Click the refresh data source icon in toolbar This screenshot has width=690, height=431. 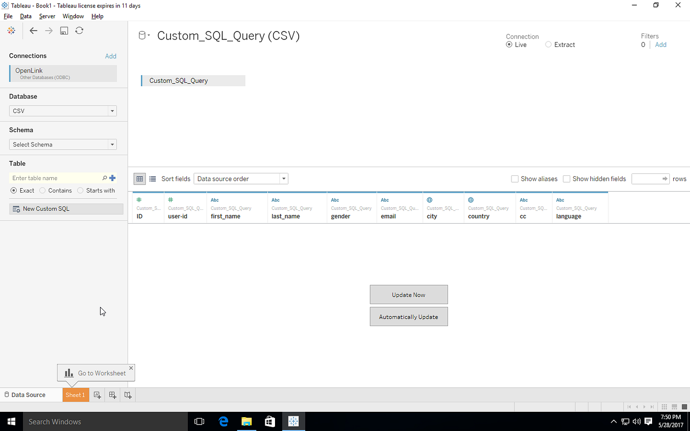tap(79, 30)
